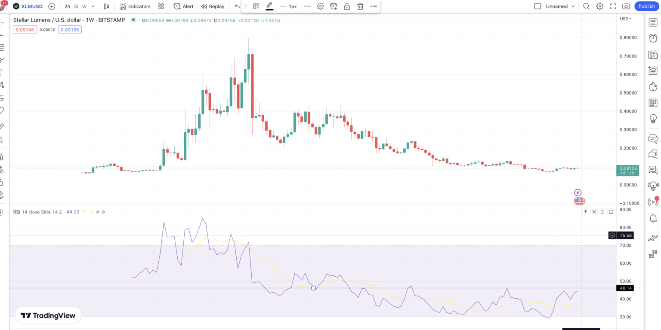The image size is (661, 330).
Task: Move the RSI pane up
Action: [x=586, y=212]
